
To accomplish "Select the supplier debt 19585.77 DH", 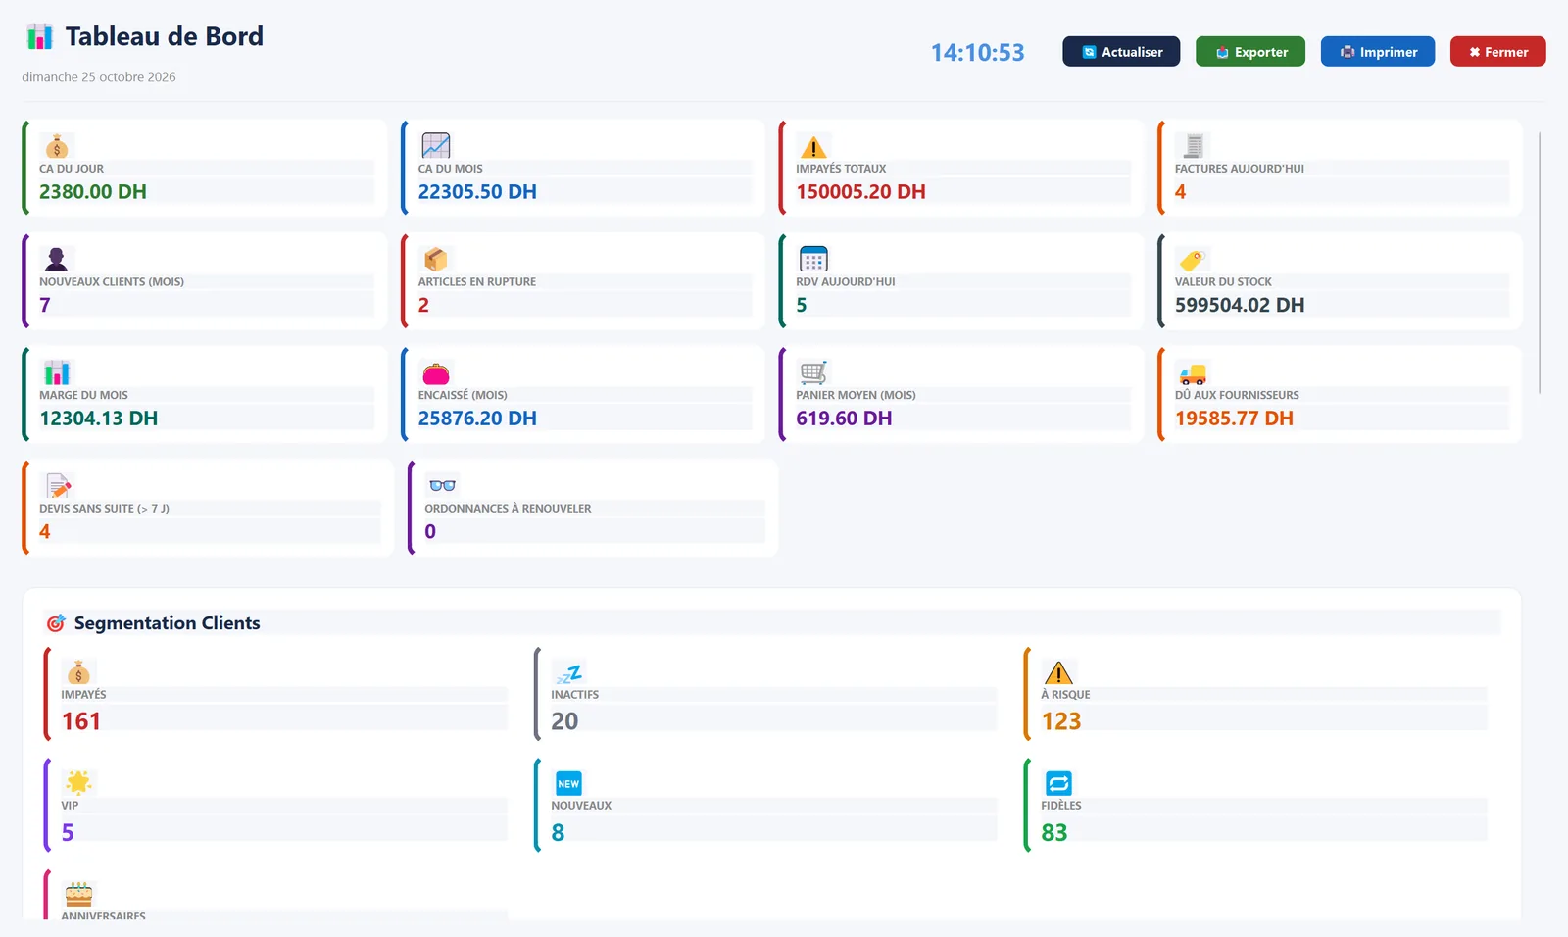I will pos(1234,419).
